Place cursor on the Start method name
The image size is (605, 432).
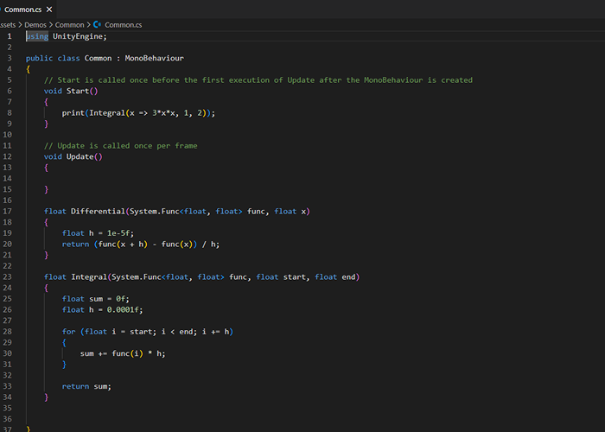click(x=80, y=91)
